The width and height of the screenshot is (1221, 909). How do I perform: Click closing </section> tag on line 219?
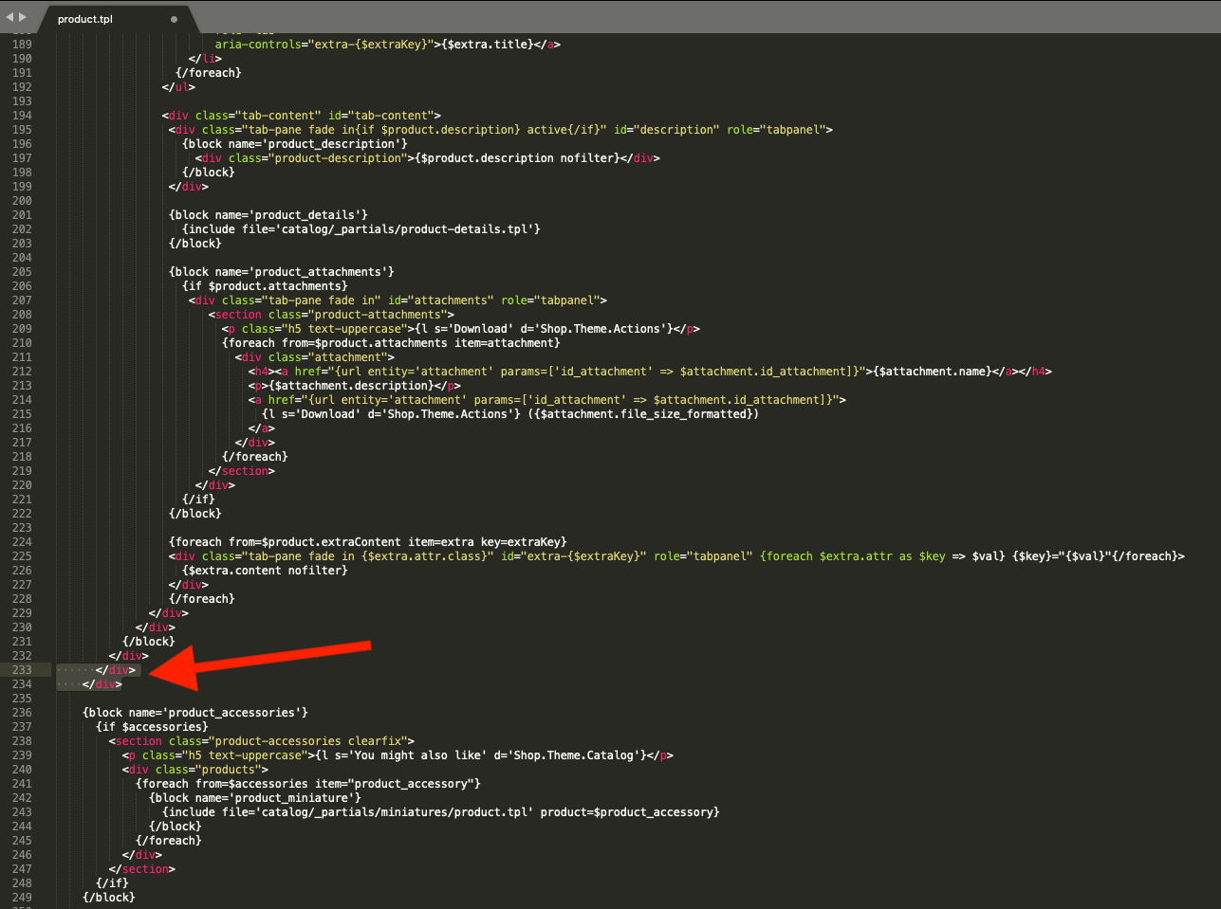242,471
